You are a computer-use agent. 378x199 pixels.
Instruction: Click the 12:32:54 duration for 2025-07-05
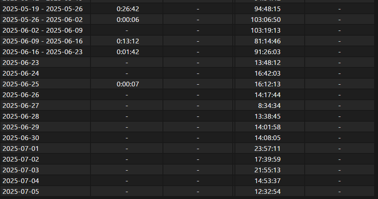pyautogui.click(x=268, y=192)
